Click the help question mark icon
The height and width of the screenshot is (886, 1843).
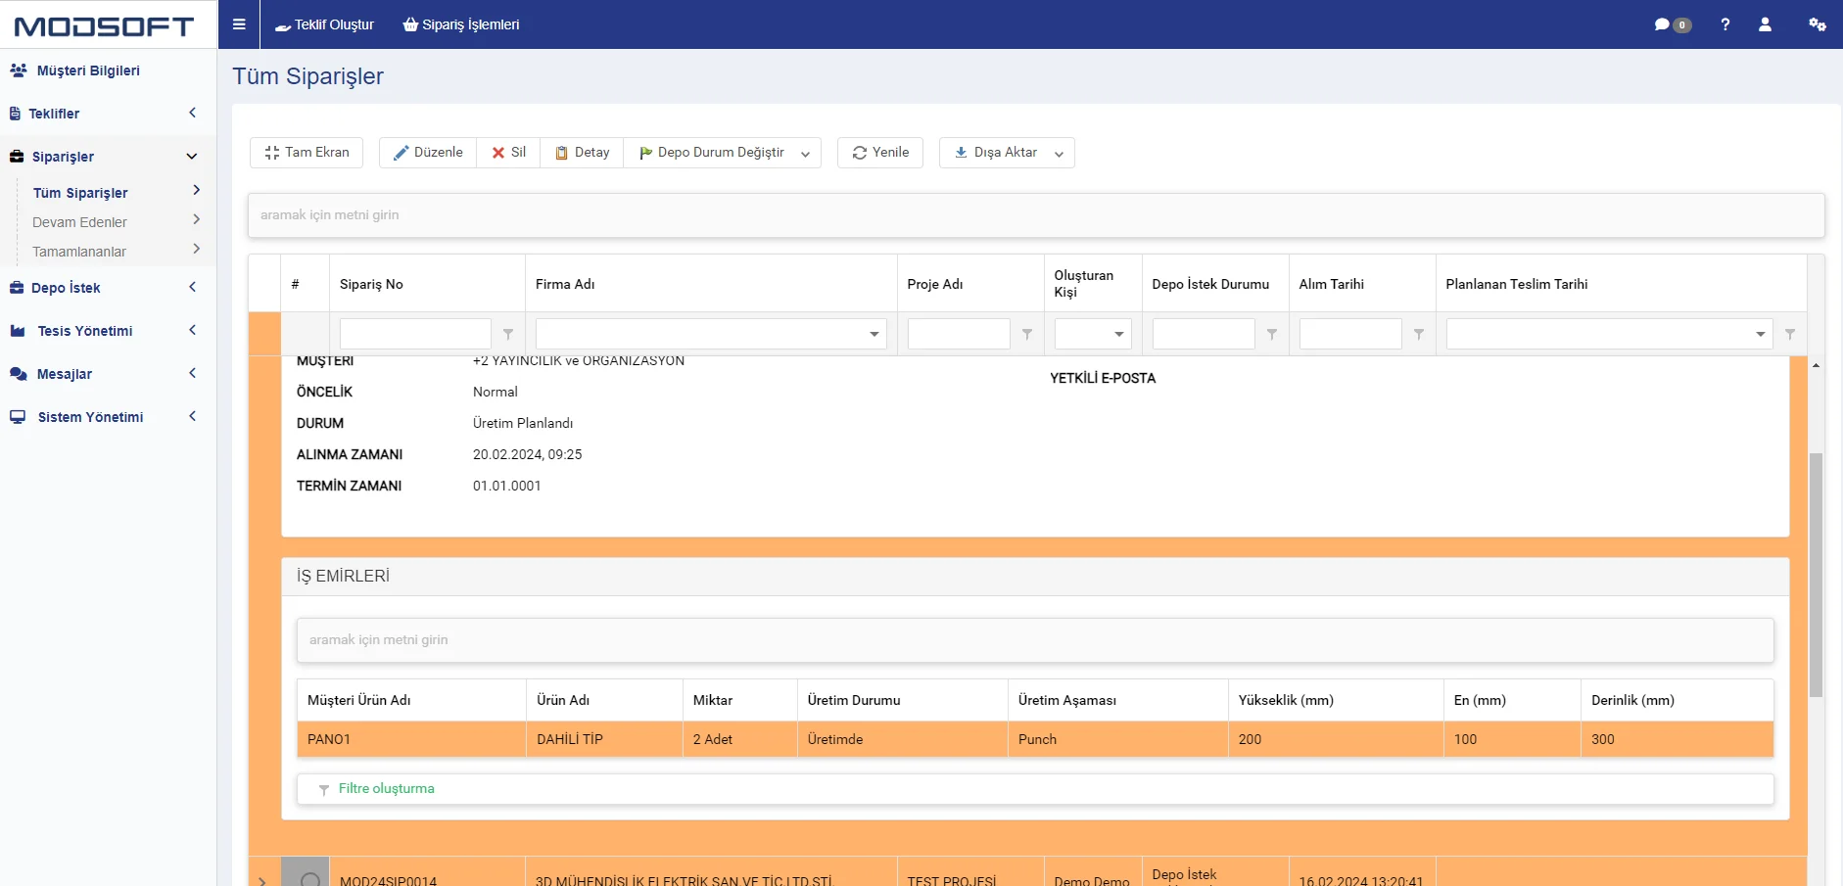(x=1725, y=24)
